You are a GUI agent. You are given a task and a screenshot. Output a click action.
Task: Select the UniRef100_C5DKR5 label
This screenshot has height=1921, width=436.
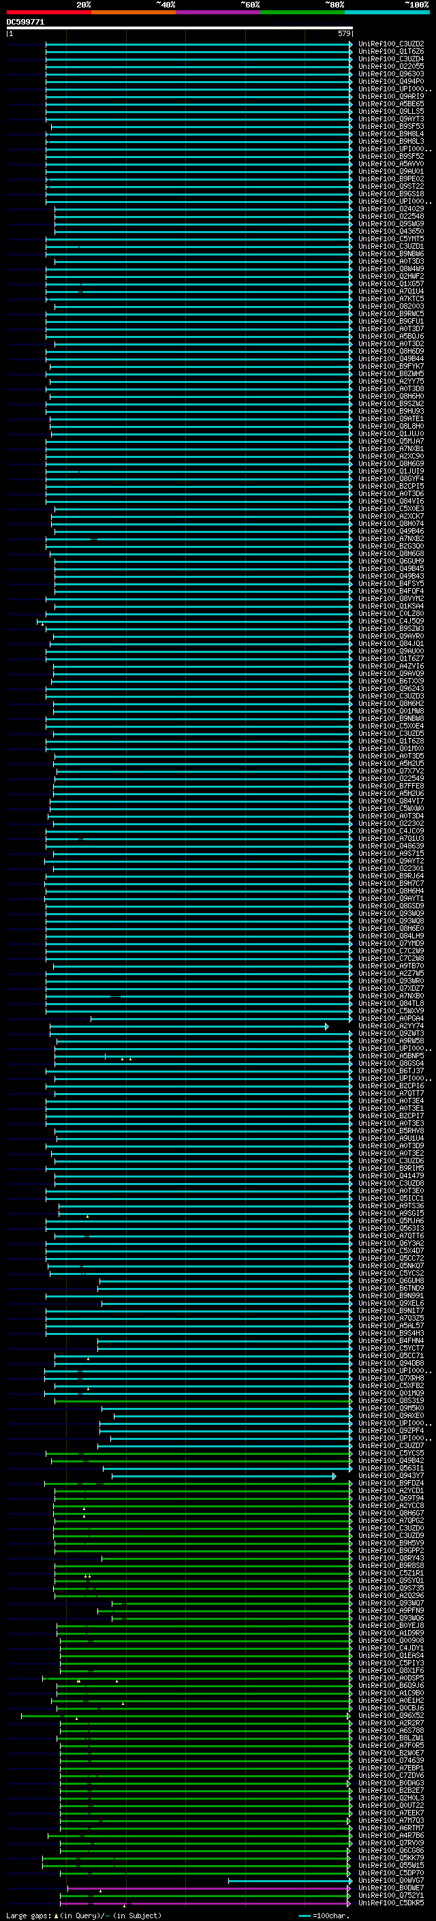[x=390, y=1903]
